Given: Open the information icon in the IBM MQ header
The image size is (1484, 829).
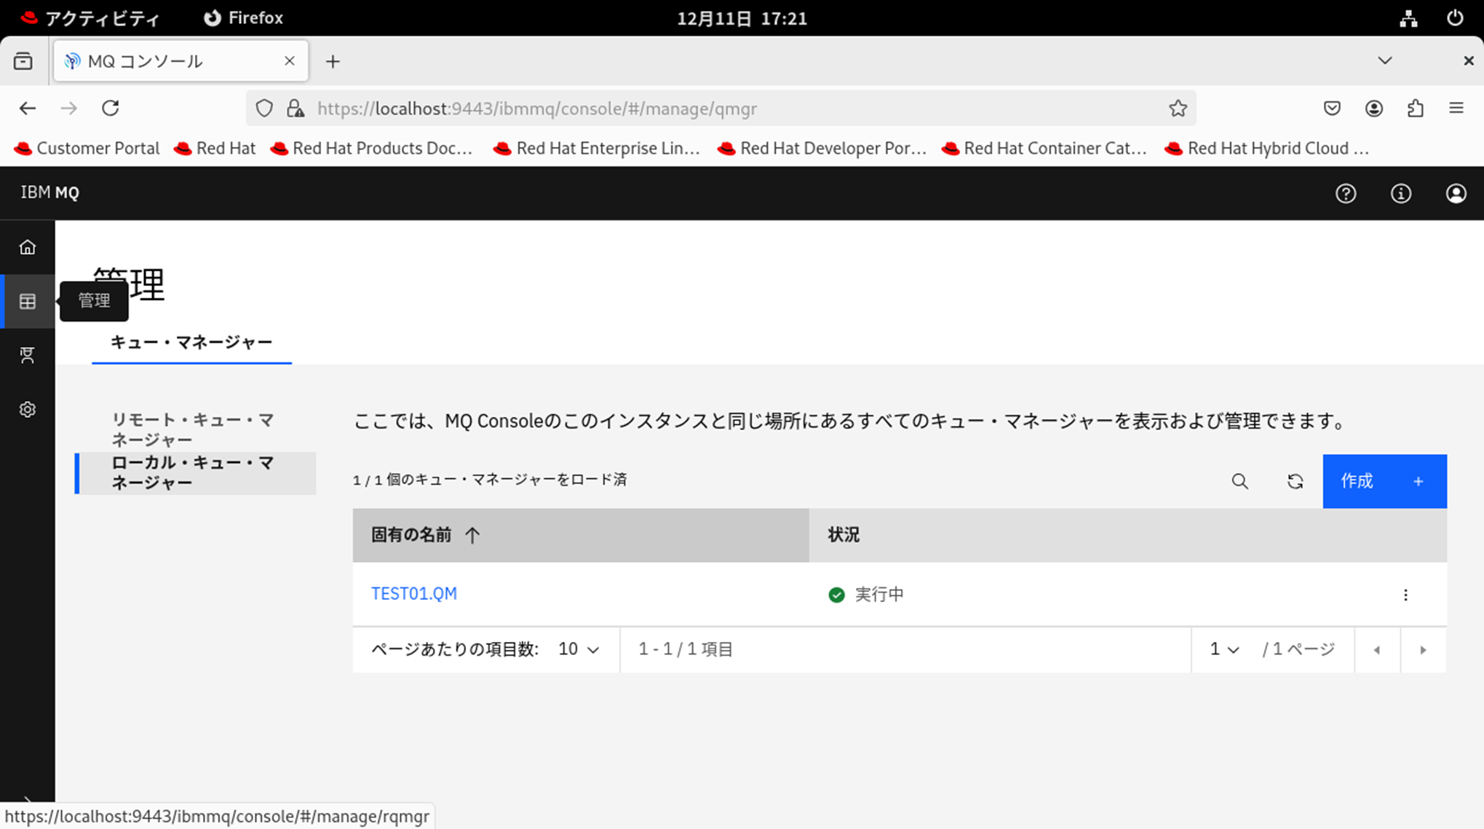Looking at the screenshot, I should tap(1400, 194).
